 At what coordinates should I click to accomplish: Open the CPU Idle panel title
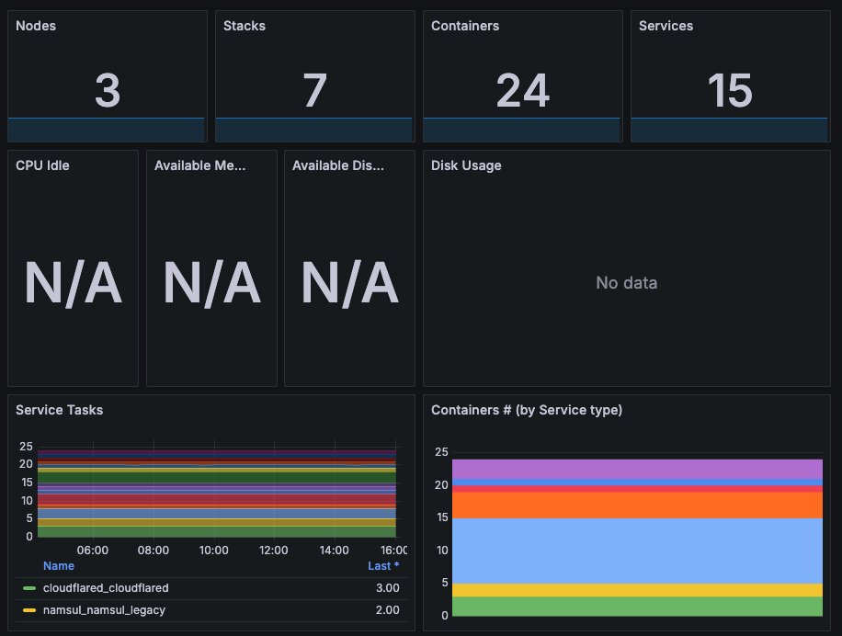point(42,165)
